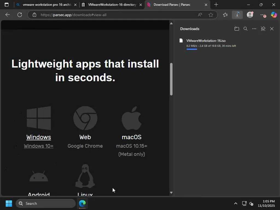Close the vmware workstation pro search tab
This screenshot has height=210, width=280.
click(75, 5)
